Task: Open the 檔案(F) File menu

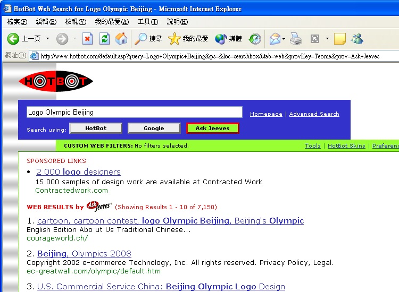Action: (x=17, y=22)
